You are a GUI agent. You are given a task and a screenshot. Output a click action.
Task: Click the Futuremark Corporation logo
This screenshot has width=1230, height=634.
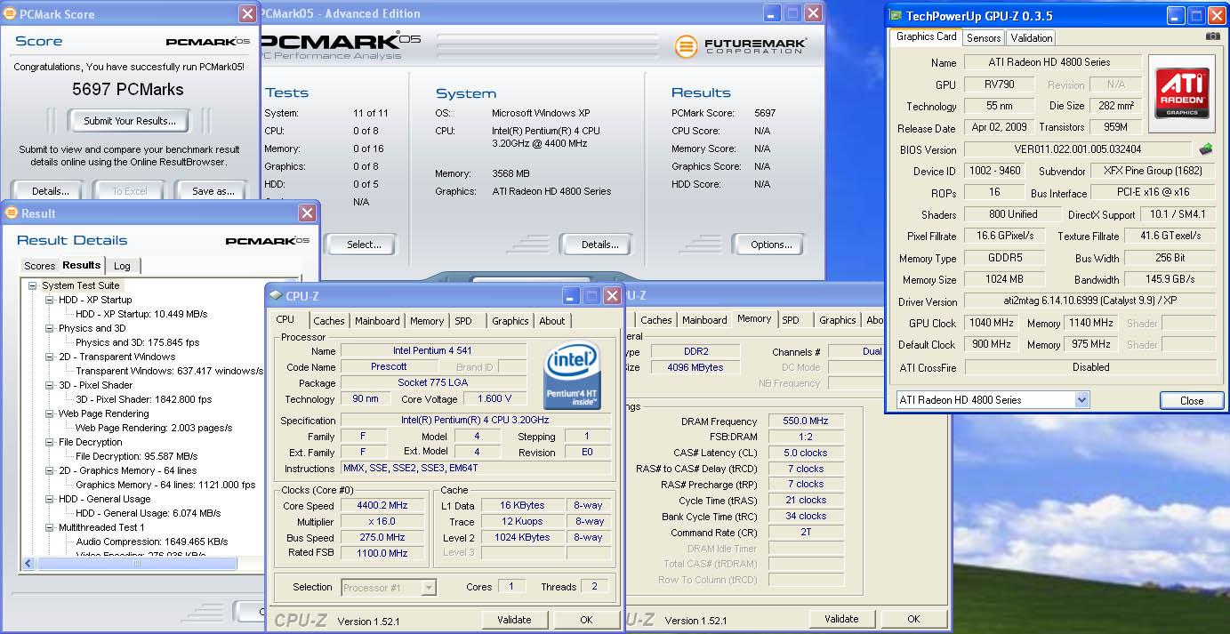741,45
